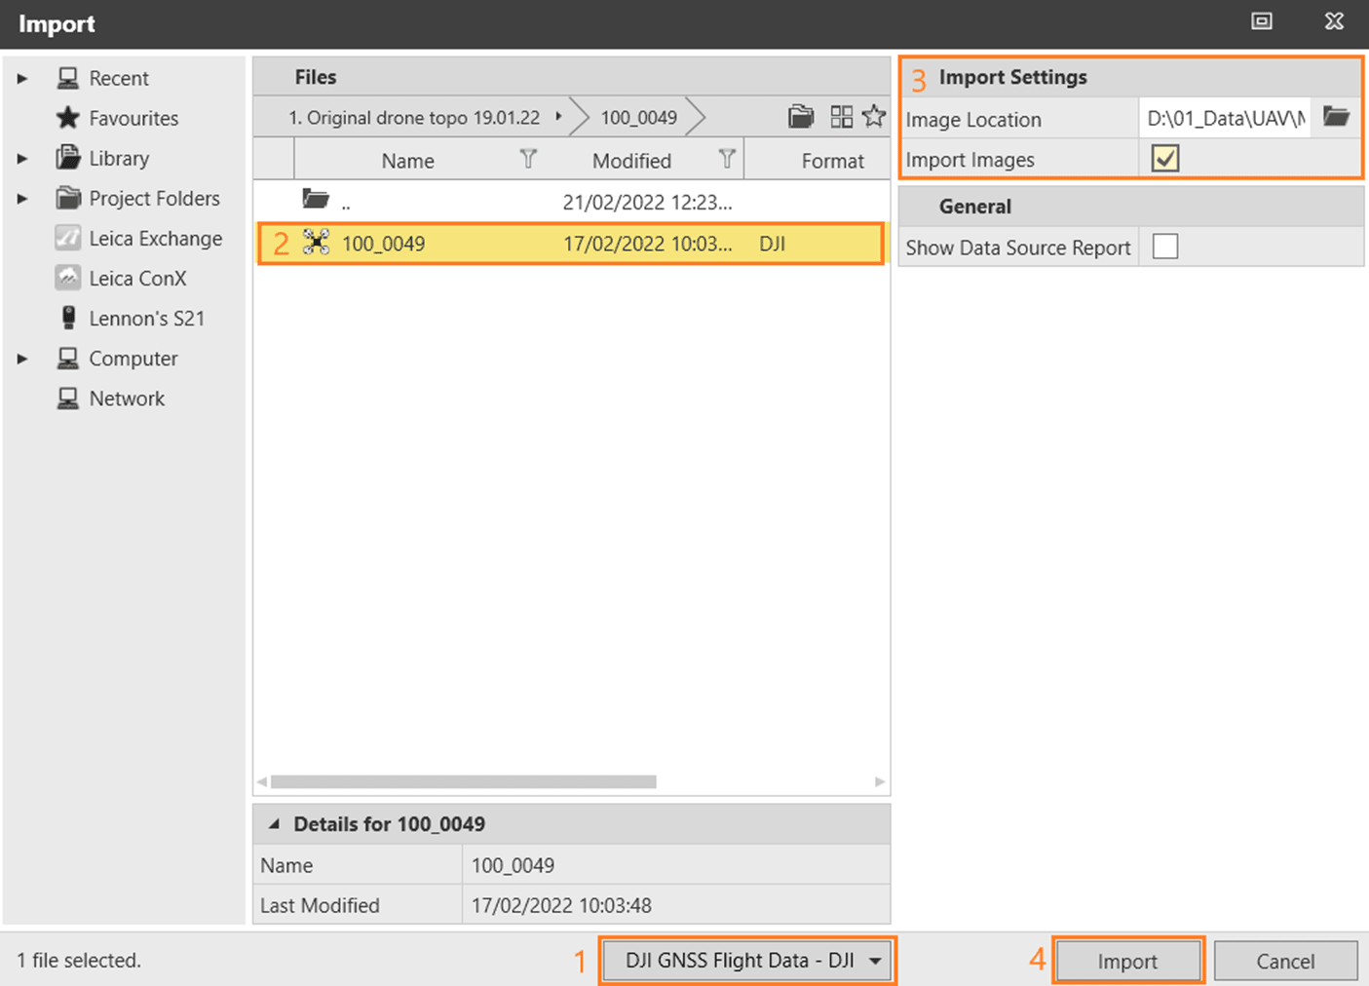Expand the Library tree node
Viewport: 1369px width, 986px height.
pyautogui.click(x=22, y=159)
